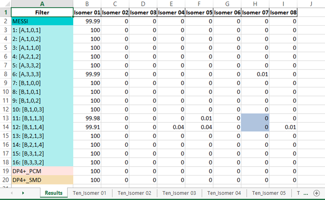Click the DP4+_SMD cell
325x200 pixels.
click(x=42, y=180)
